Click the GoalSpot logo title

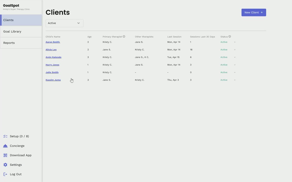click(11, 6)
